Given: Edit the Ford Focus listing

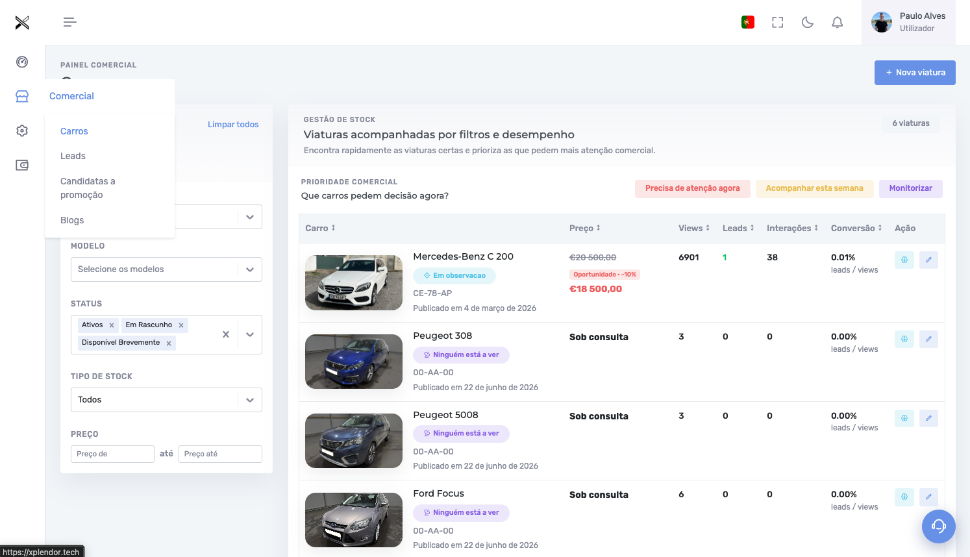Looking at the screenshot, I should (x=928, y=497).
